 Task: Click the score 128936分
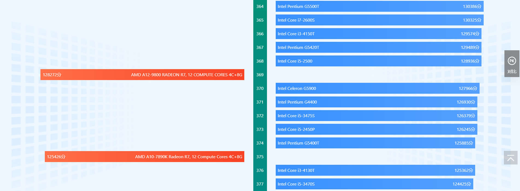click(470, 61)
